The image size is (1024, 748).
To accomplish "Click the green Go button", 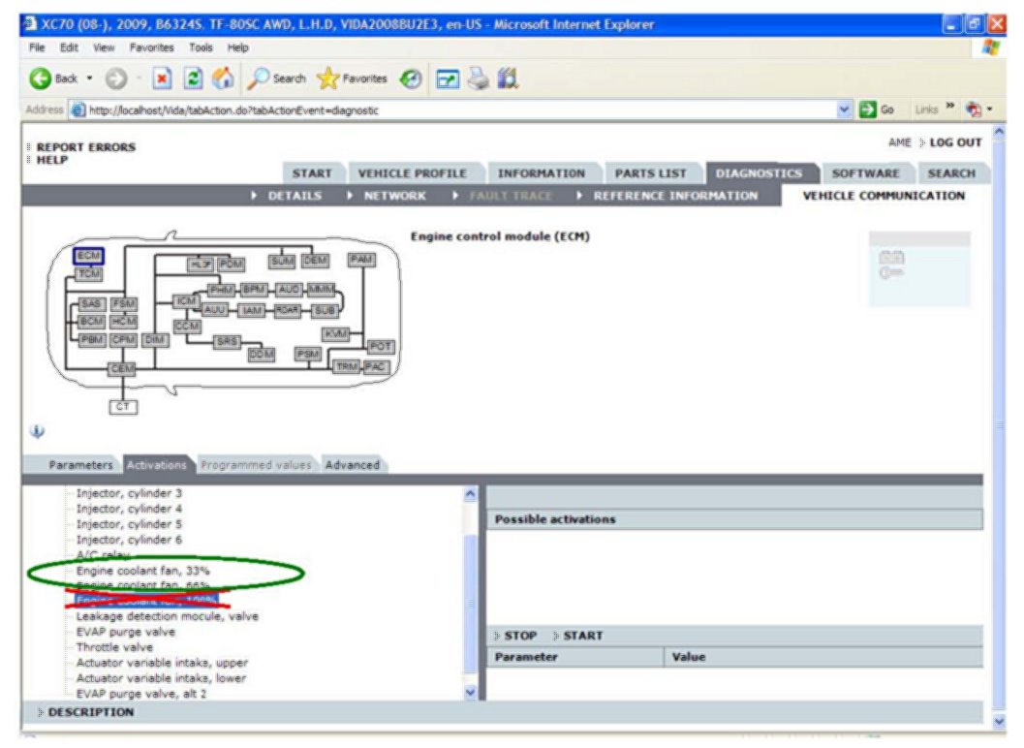I will (x=877, y=109).
